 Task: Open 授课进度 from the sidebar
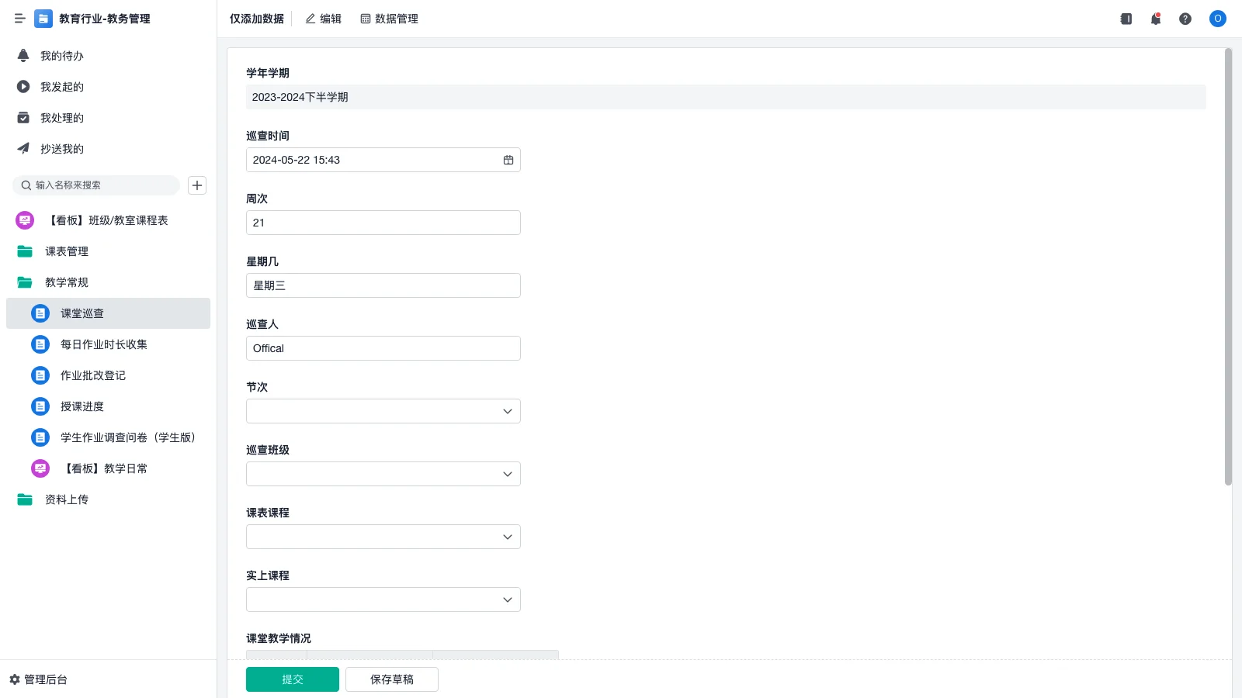(82, 406)
